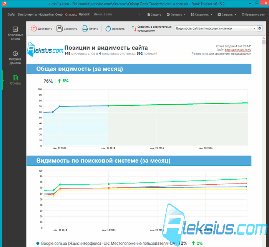Click the Общая видимость section header

[139, 69]
